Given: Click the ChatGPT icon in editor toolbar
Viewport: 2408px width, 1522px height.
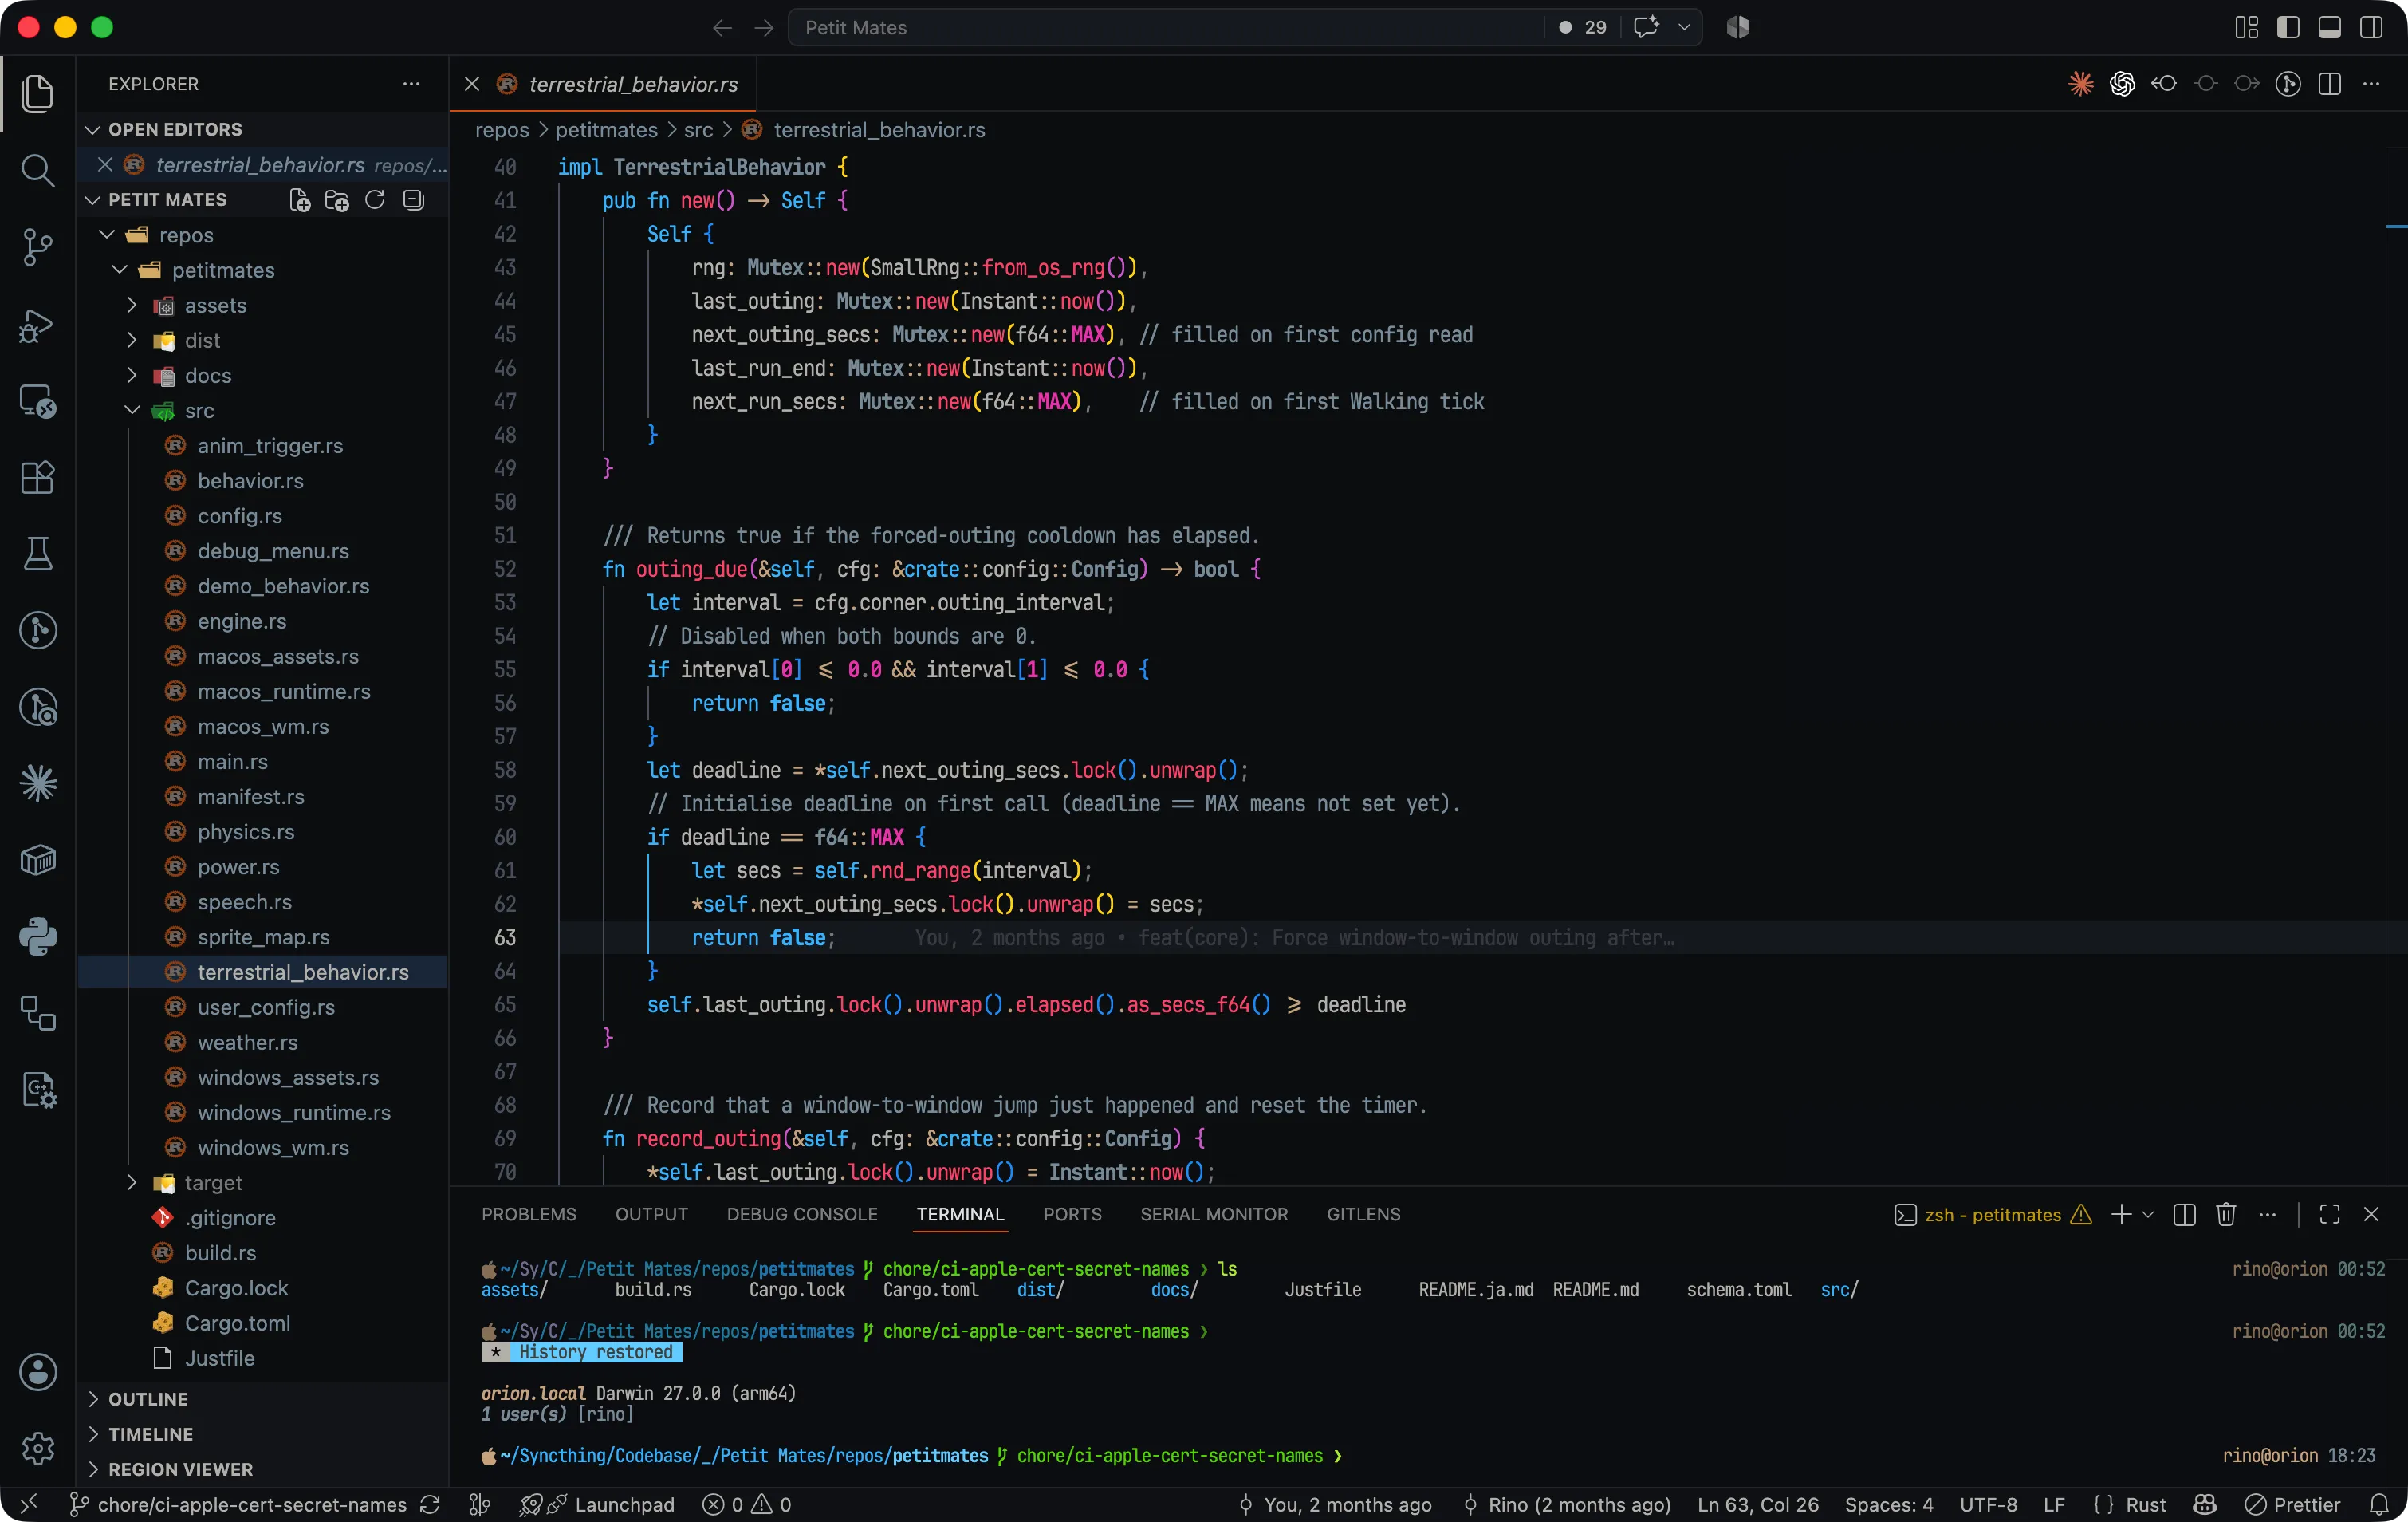Looking at the screenshot, I should pos(2122,84).
